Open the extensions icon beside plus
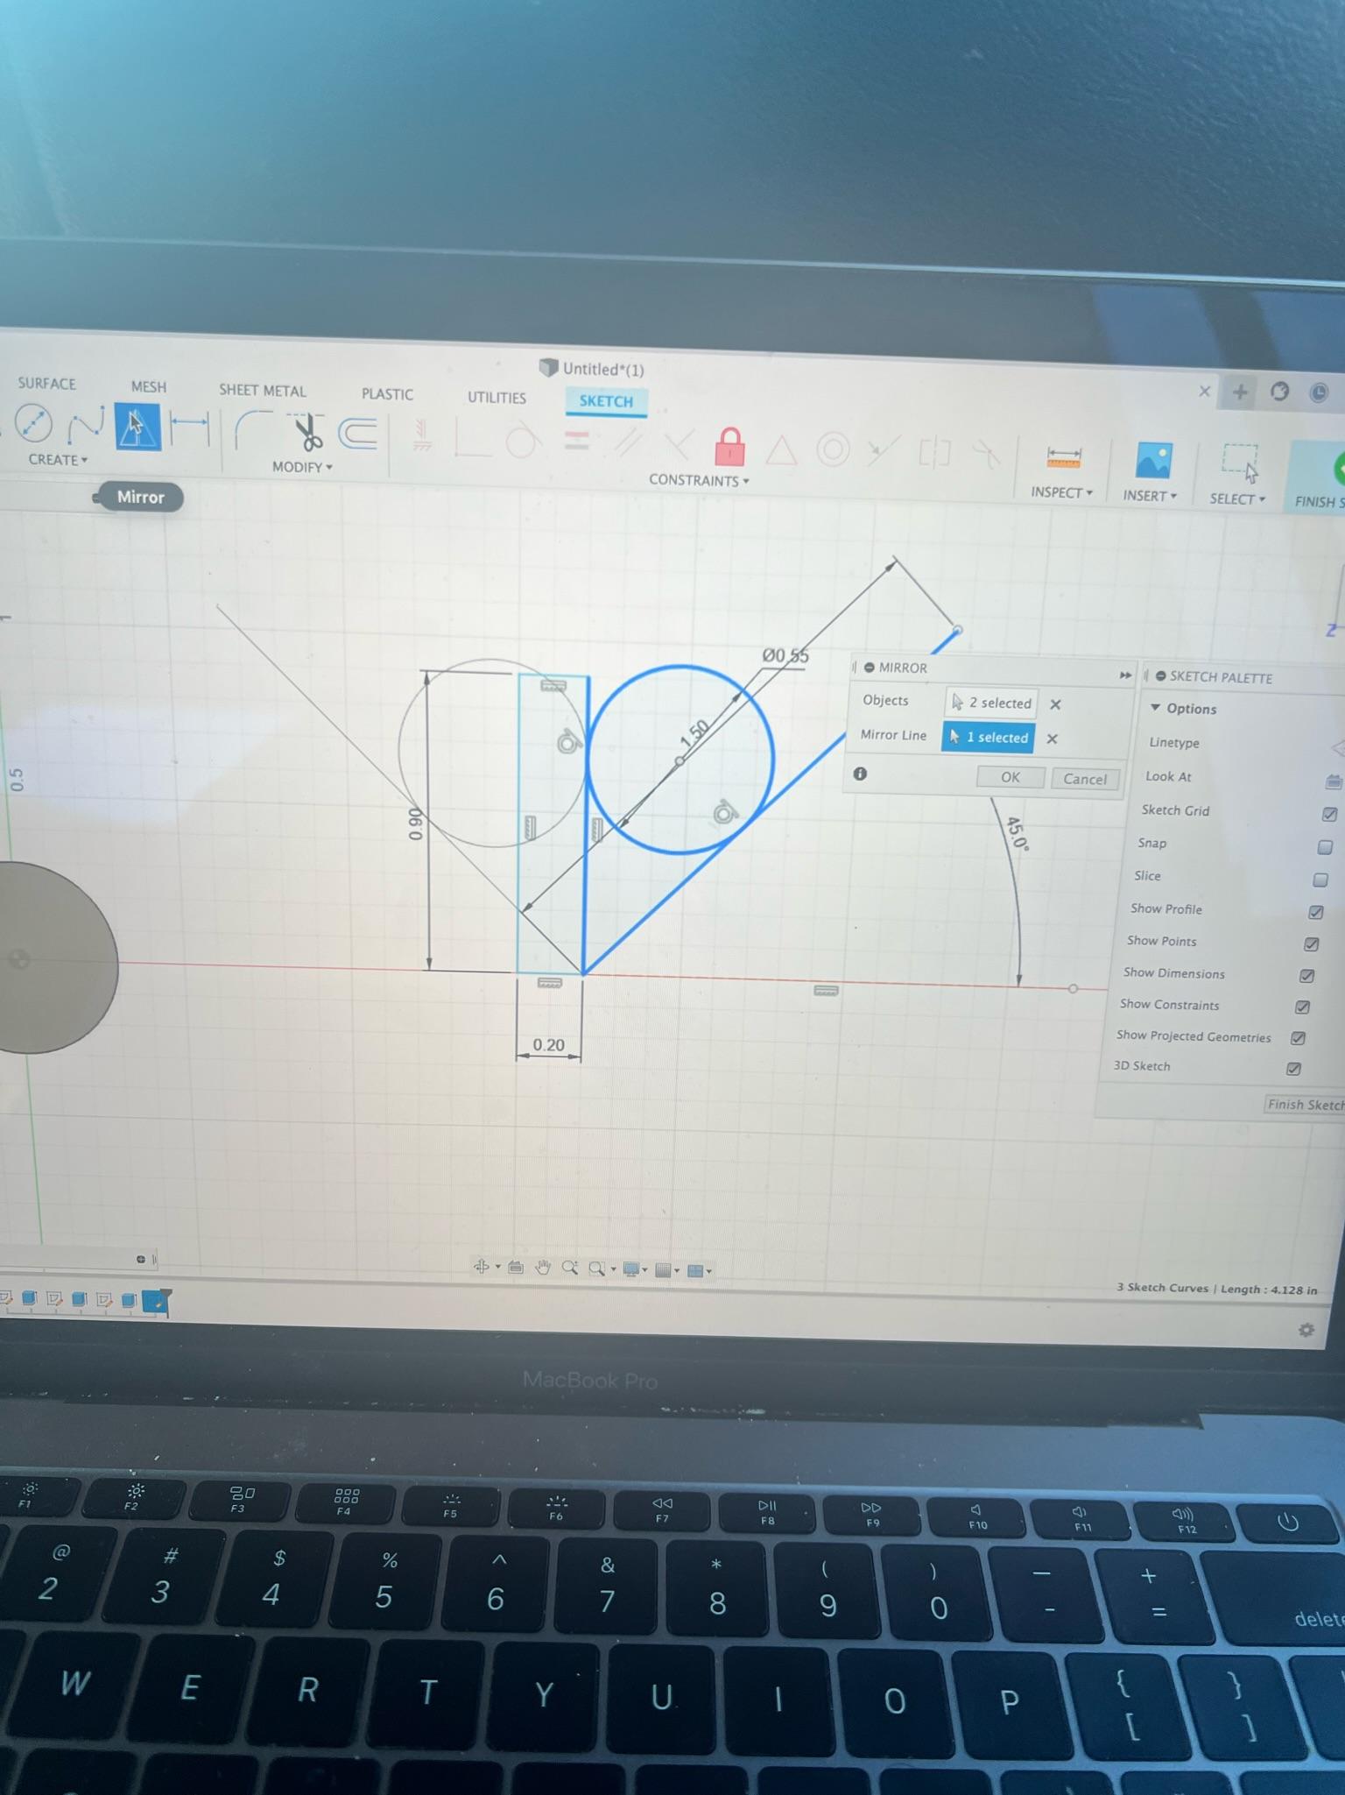 tap(1279, 392)
